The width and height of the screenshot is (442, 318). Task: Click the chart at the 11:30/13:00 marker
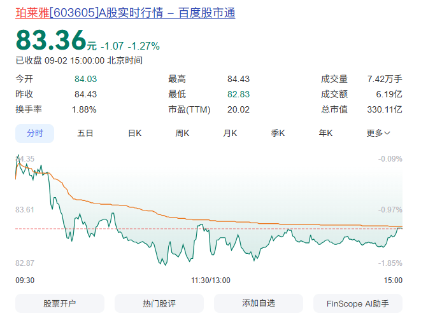[x=211, y=280]
